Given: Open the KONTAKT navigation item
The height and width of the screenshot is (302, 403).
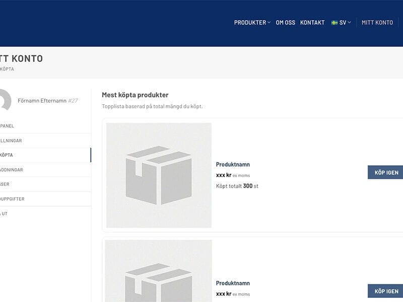Looking at the screenshot, I should (x=312, y=22).
